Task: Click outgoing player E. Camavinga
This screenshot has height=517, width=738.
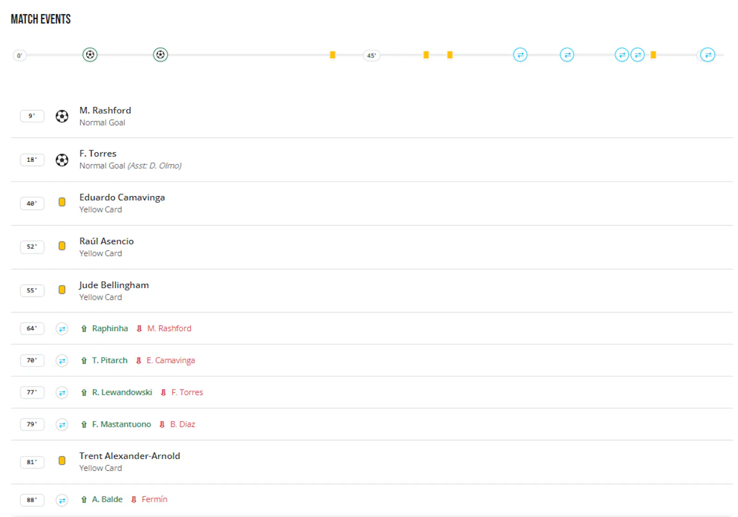Action: [x=171, y=360]
